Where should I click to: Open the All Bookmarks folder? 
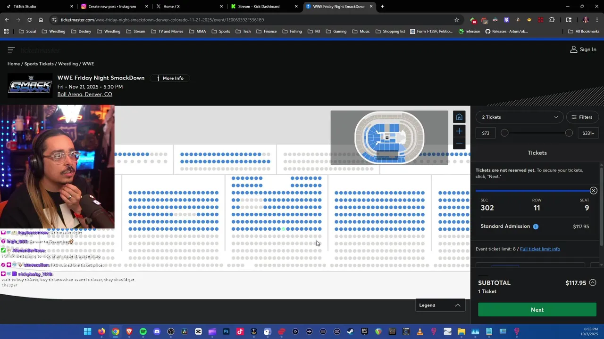point(584,32)
